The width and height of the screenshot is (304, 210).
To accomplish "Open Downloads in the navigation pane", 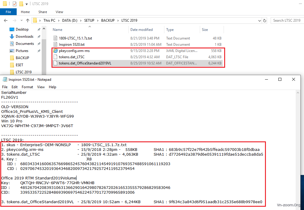I will coord(24,37).
